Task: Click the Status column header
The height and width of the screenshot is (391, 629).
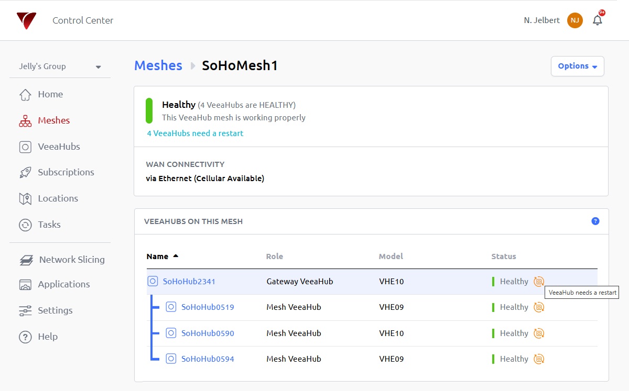Action: tap(504, 256)
